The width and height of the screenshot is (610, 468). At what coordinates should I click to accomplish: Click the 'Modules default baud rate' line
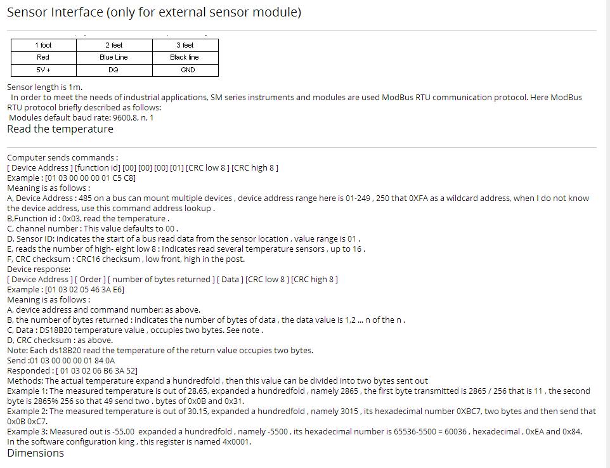click(x=81, y=118)
